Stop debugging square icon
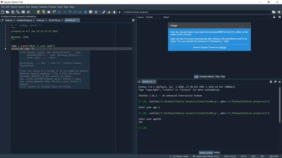282x158 pixels. point(85,12)
